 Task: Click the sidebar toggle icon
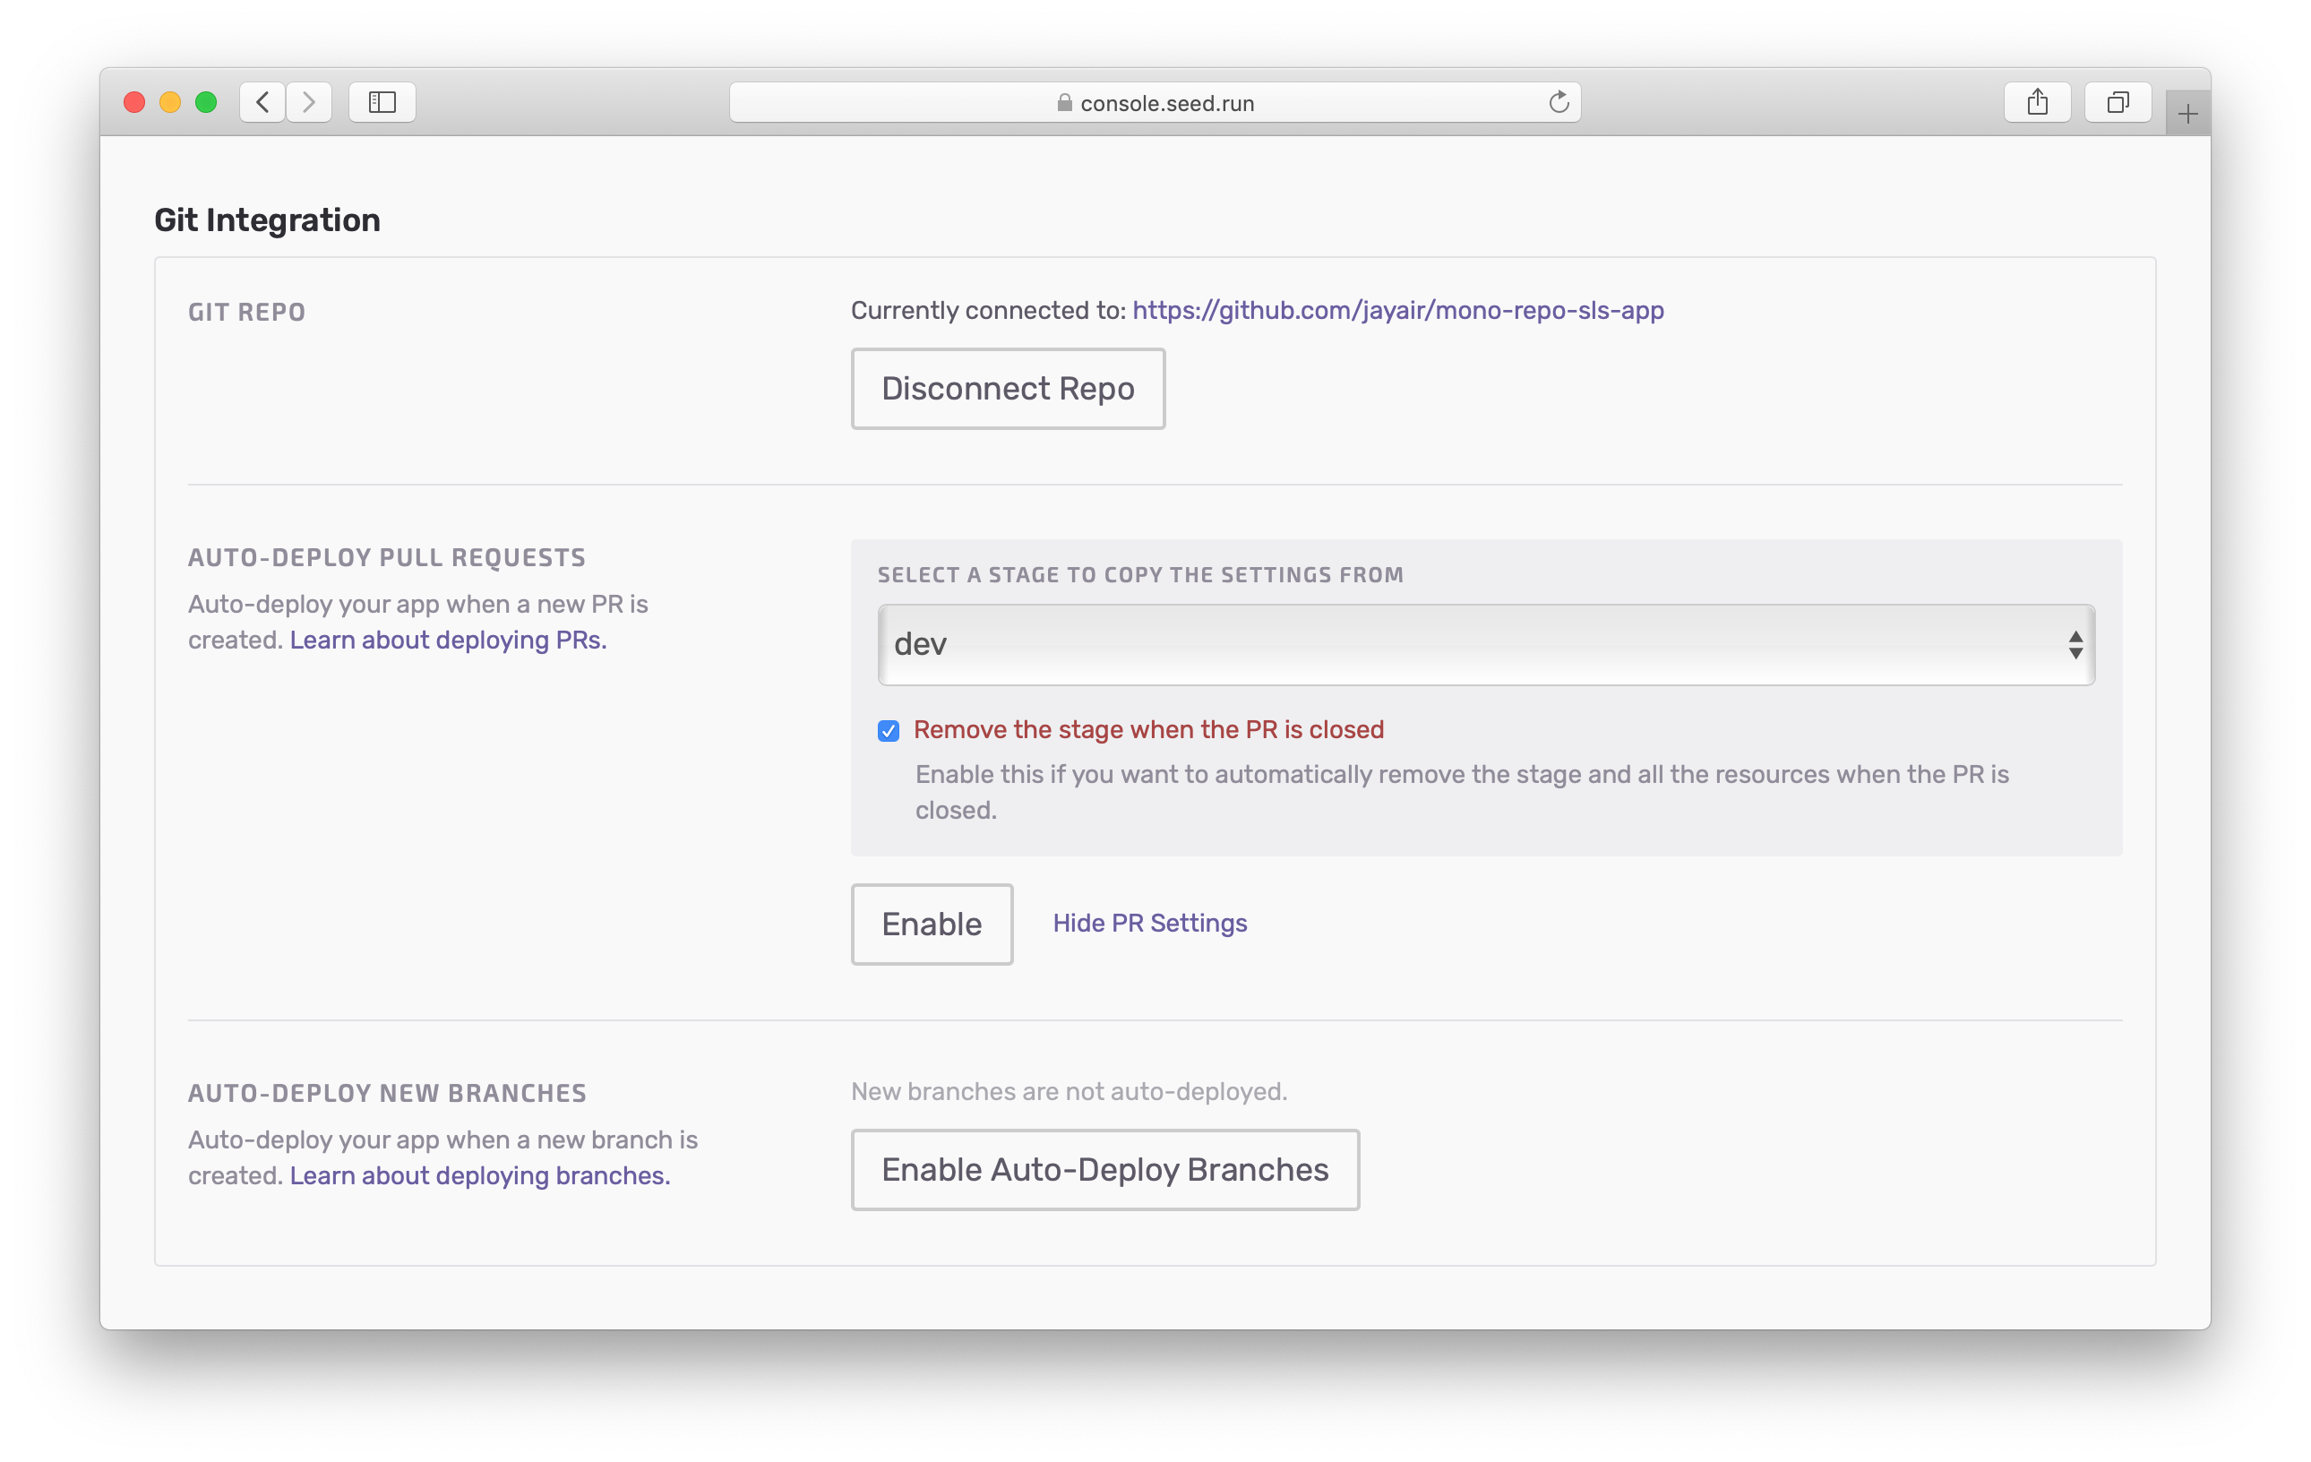[x=381, y=103]
